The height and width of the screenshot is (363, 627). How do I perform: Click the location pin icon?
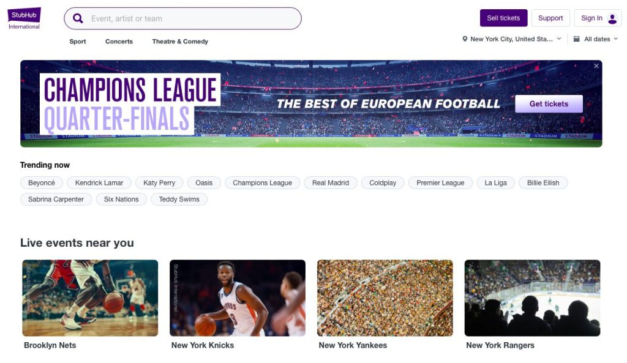click(465, 39)
